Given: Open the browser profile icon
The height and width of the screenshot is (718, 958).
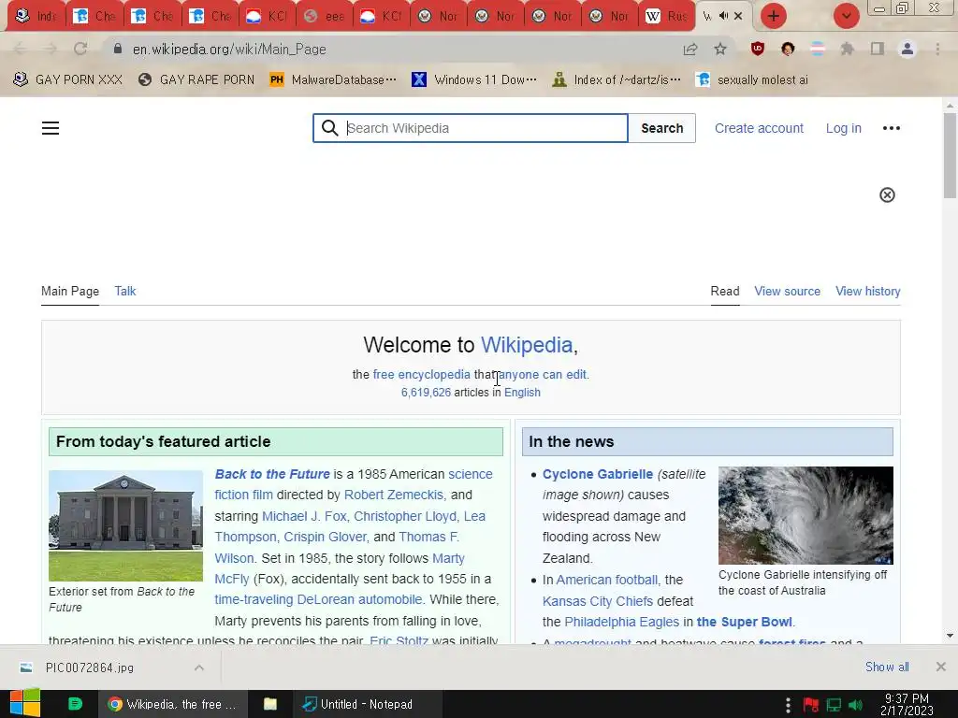Looking at the screenshot, I should pyautogui.click(x=907, y=49).
